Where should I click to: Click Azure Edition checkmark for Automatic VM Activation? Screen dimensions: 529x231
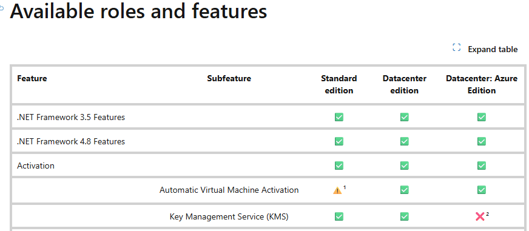(x=482, y=190)
